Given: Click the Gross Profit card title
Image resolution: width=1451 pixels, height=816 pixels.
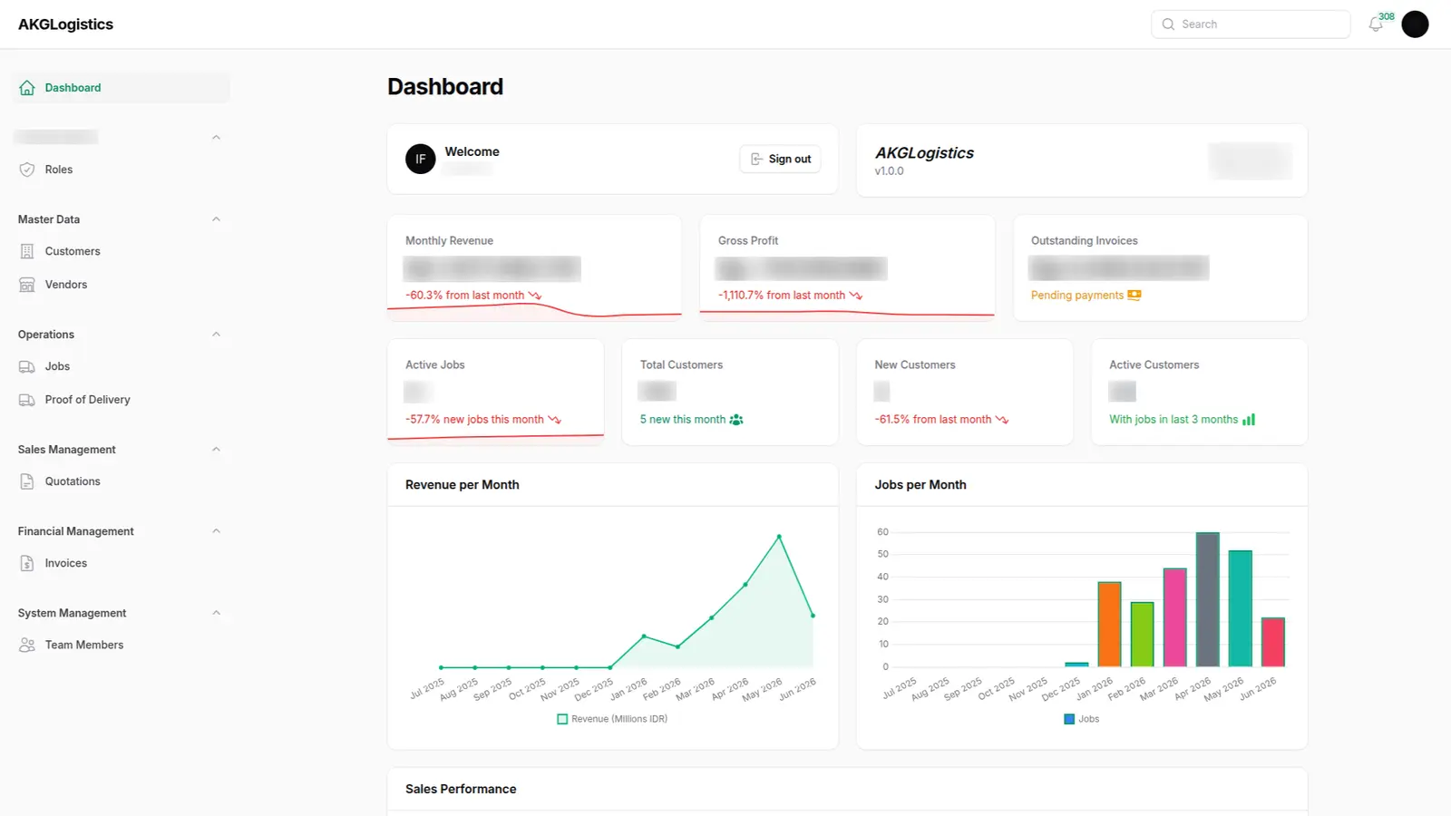Looking at the screenshot, I should [x=748, y=241].
